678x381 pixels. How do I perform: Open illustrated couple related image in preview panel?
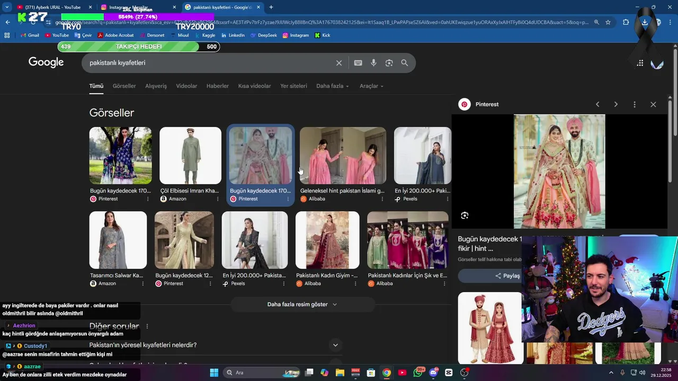(x=490, y=328)
